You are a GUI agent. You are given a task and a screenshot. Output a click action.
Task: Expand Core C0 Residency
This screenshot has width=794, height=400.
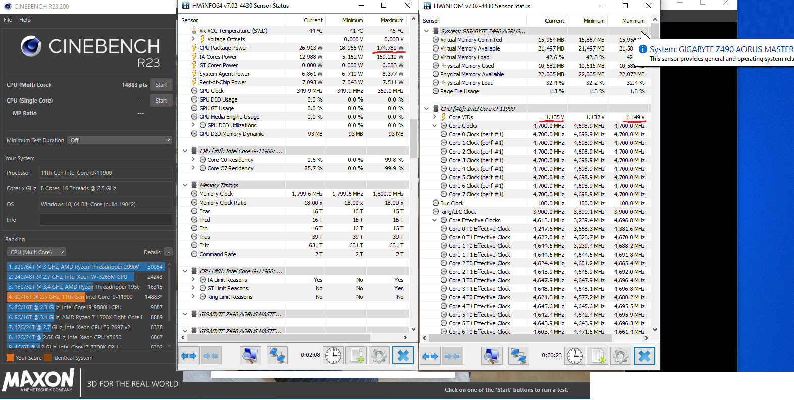pyautogui.click(x=193, y=160)
